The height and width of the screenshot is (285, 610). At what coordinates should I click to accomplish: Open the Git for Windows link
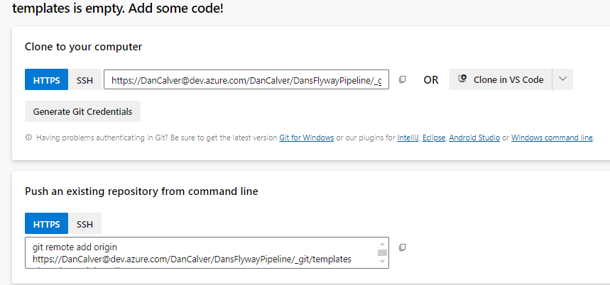click(306, 138)
